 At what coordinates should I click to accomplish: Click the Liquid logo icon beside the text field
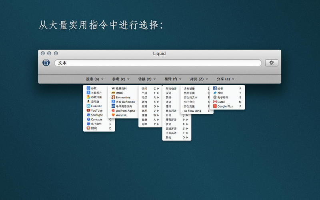46,62
